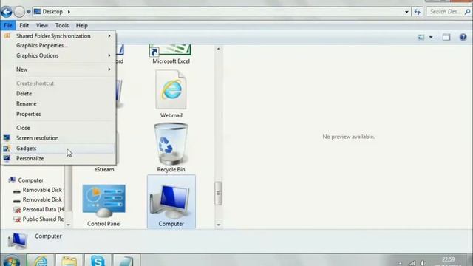This screenshot has height=266, width=473.
Task: Click the Screen resolution monitor icon
Action: click(x=7, y=138)
